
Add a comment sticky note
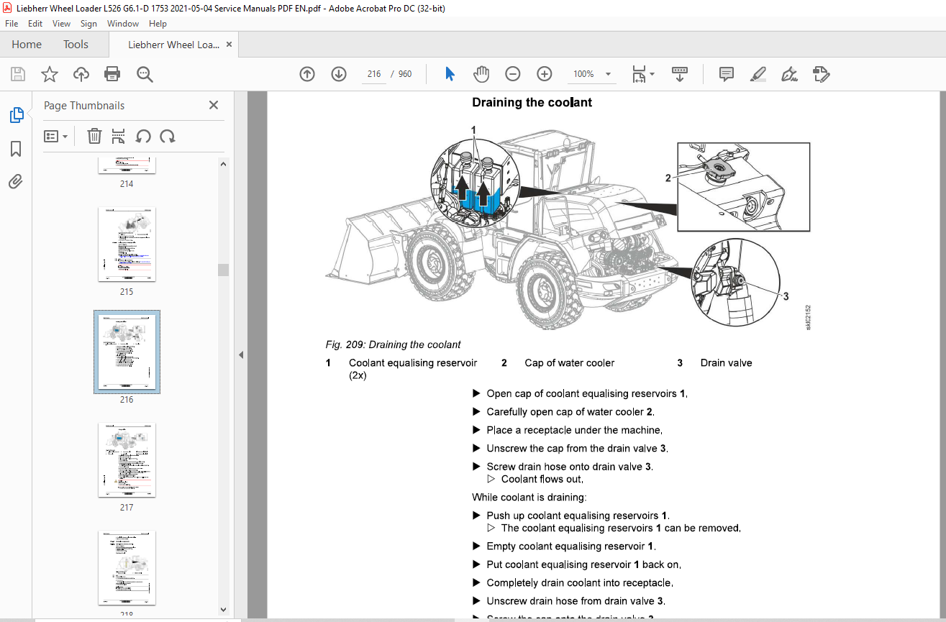[727, 74]
